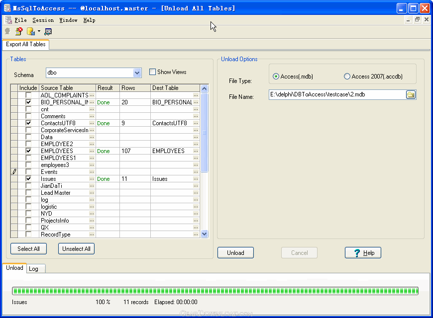Viewport: 433px width, 318px height.
Task: Click the Dest Table column header
Action: point(175,88)
